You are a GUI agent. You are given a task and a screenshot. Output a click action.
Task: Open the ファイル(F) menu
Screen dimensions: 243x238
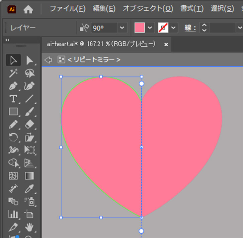pyautogui.click(x=67, y=9)
